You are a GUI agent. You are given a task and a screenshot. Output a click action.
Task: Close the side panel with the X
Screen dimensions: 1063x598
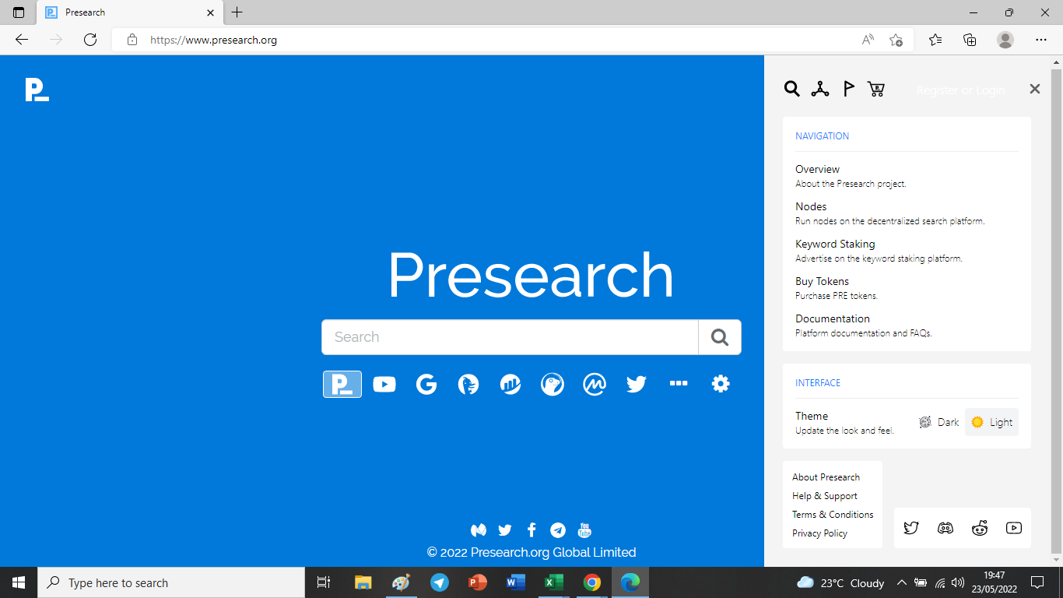1035,89
